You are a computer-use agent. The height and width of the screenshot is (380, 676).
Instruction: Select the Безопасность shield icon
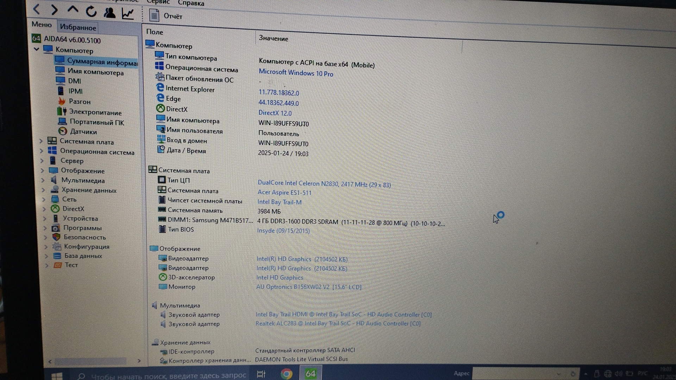56,237
